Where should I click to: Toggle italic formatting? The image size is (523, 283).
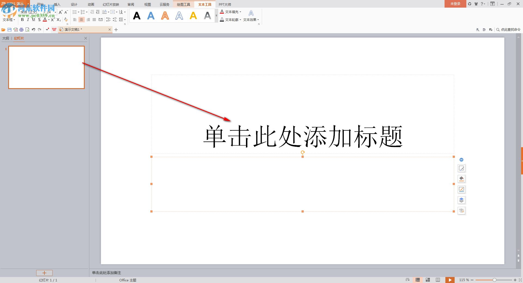pyautogui.click(x=28, y=20)
